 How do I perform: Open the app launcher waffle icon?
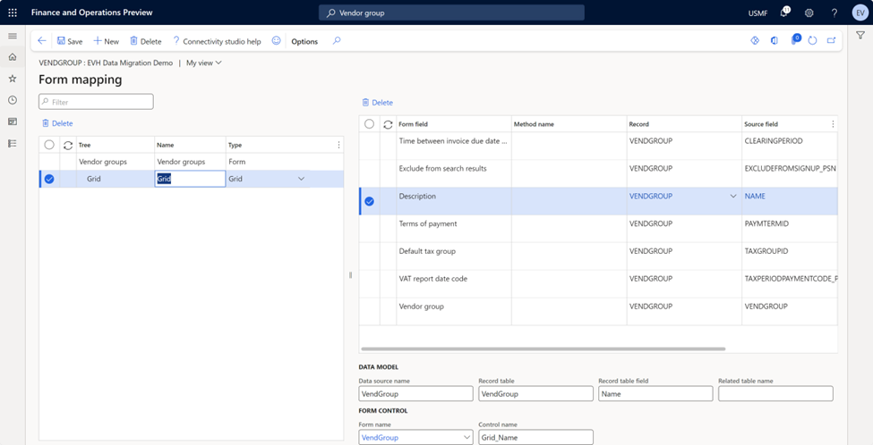click(x=13, y=13)
